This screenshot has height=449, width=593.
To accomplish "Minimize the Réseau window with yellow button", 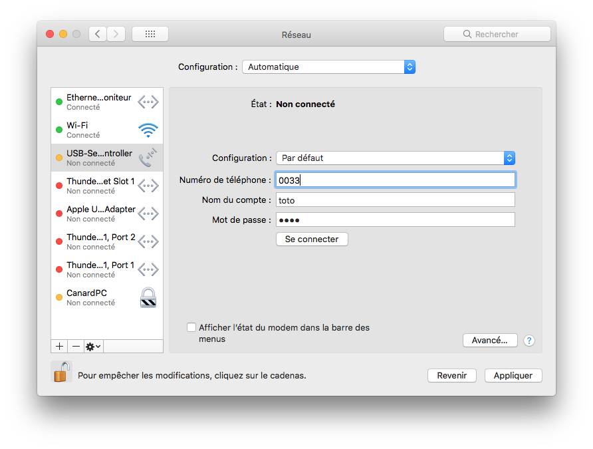I will coord(63,34).
